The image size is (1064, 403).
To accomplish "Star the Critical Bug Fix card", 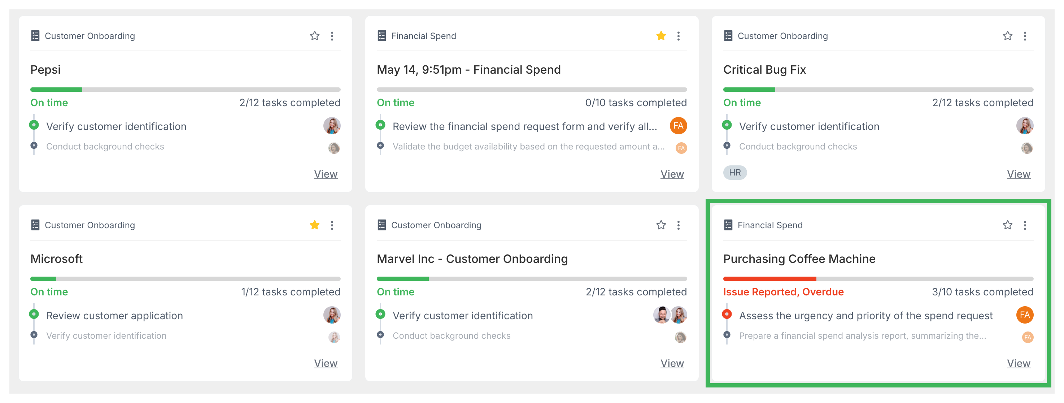I will 1007,35.
